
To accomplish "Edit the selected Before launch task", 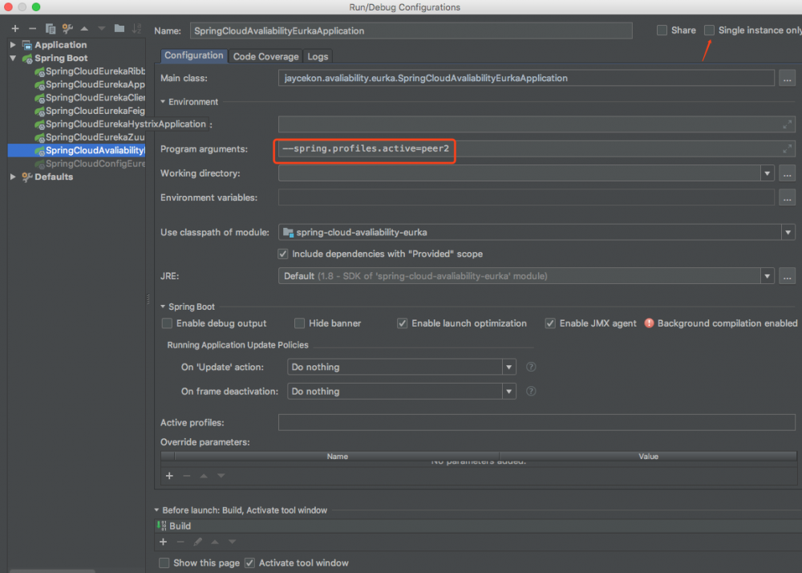I will tap(197, 542).
